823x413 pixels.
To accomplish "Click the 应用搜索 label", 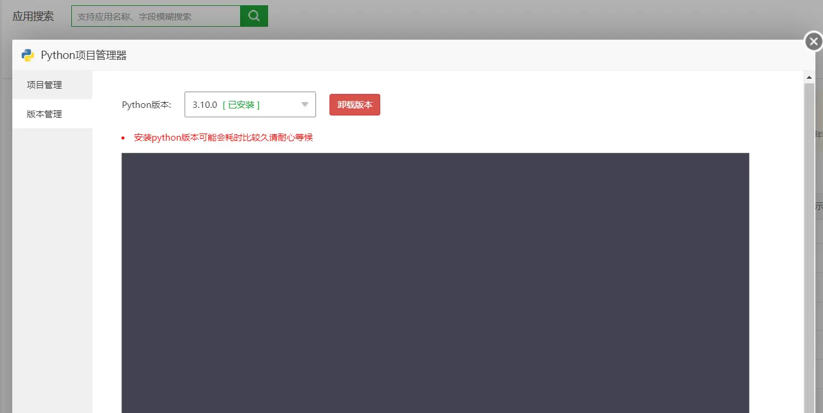I will (33, 16).
